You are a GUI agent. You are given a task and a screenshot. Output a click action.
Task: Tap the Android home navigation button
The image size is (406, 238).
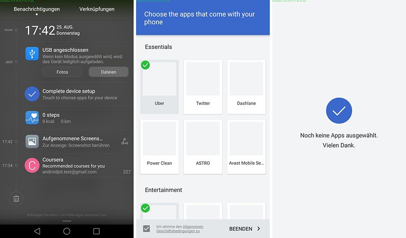67,231
